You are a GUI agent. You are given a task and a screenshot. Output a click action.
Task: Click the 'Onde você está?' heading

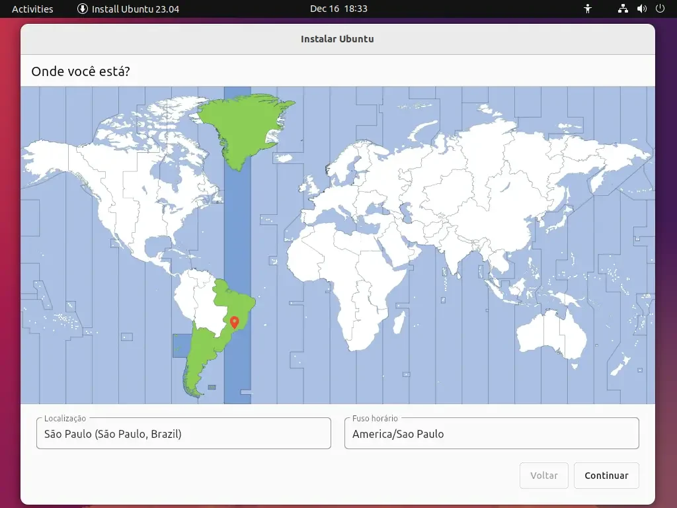point(80,71)
